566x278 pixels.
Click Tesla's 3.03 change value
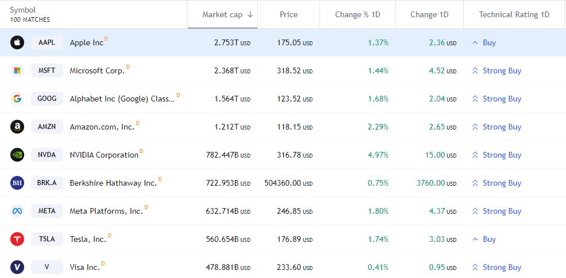tap(443, 240)
